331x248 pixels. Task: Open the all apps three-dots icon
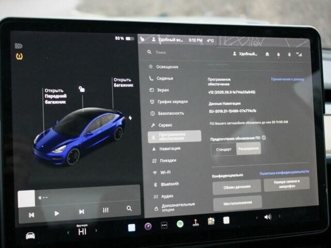(x=164, y=225)
